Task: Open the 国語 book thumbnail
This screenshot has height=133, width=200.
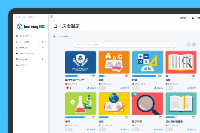Action: click(181, 62)
